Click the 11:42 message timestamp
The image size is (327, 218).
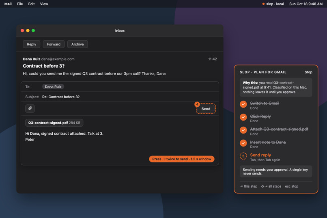pyautogui.click(x=212, y=59)
